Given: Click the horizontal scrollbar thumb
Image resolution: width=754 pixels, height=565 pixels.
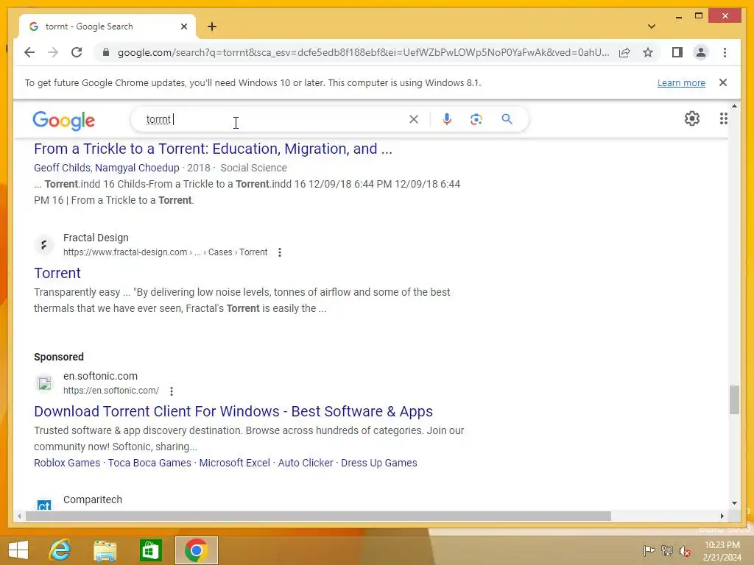Looking at the screenshot, I should click(318, 516).
